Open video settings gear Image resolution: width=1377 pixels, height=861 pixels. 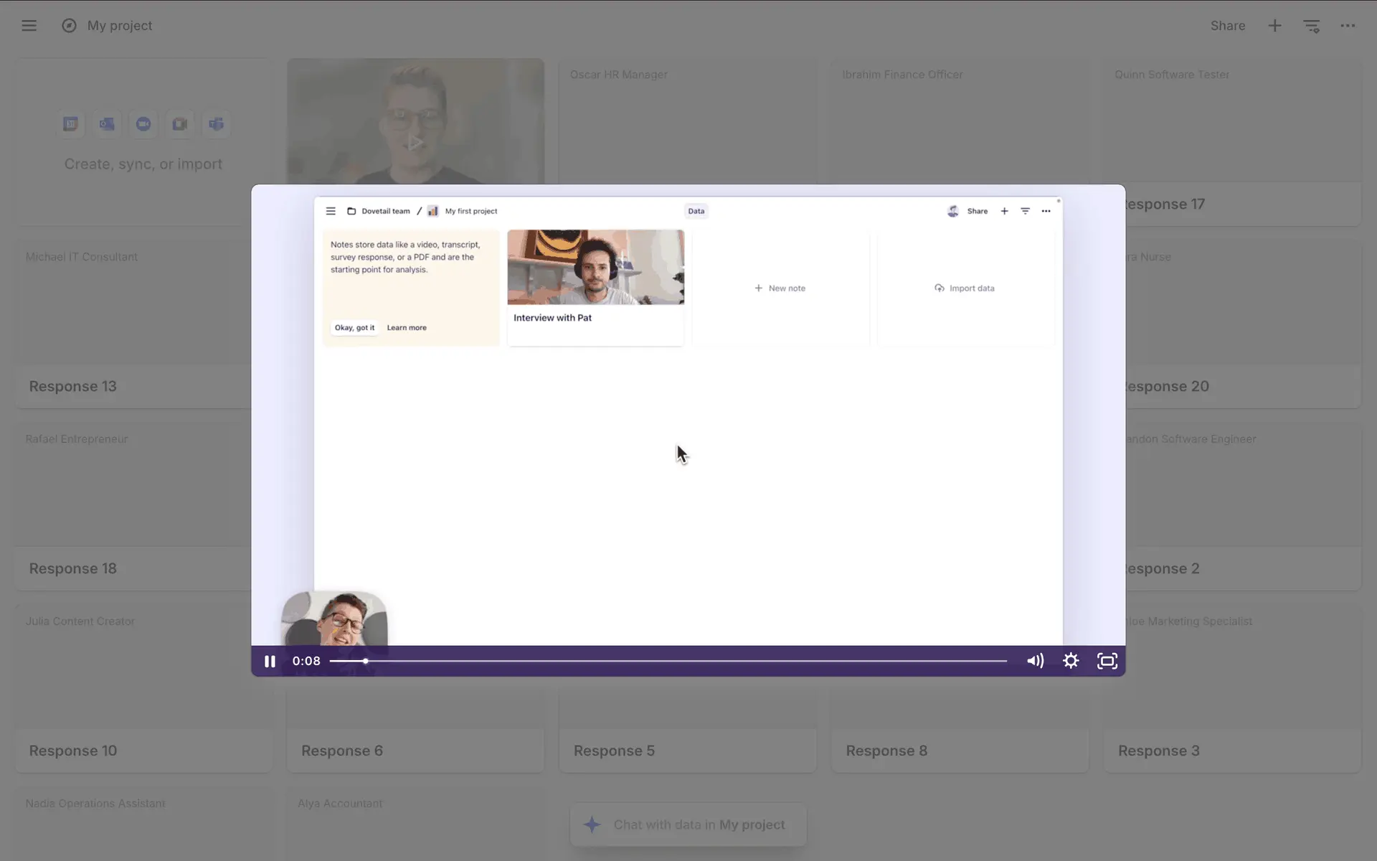[1071, 661]
